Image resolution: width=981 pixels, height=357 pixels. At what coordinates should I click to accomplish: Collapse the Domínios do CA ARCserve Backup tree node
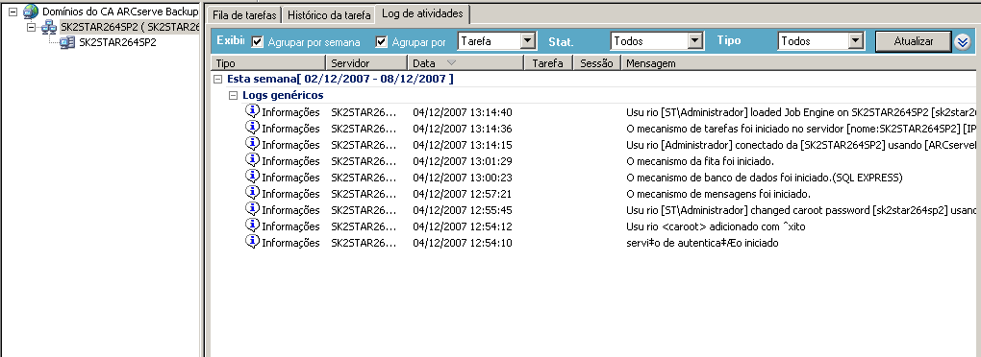point(13,12)
